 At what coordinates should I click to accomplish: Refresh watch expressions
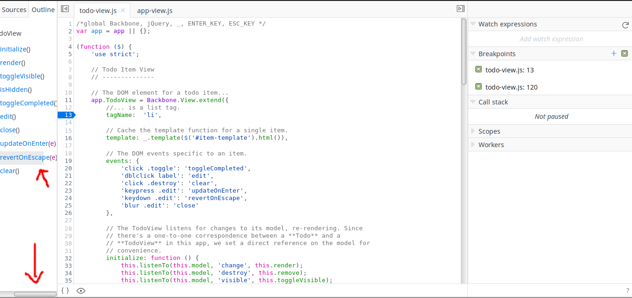tap(625, 25)
